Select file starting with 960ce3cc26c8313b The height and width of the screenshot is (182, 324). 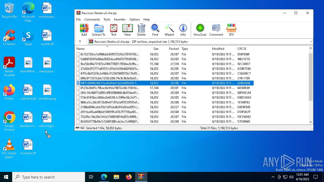click(165, 102)
